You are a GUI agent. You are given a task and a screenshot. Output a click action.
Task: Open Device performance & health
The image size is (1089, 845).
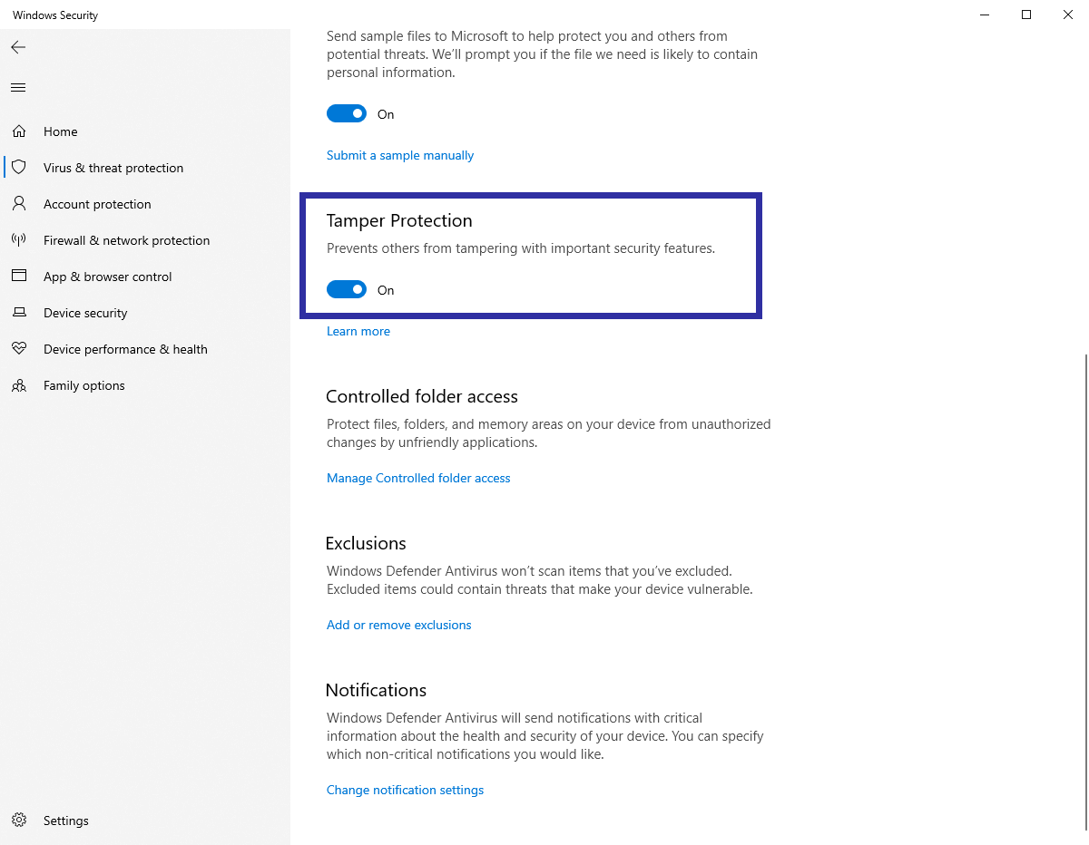point(125,348)
